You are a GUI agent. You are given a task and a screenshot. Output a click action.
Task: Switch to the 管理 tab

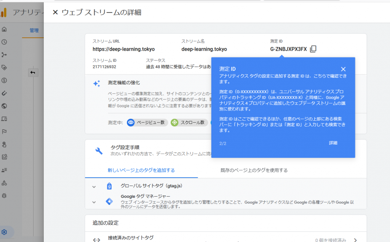click(34, 30)
